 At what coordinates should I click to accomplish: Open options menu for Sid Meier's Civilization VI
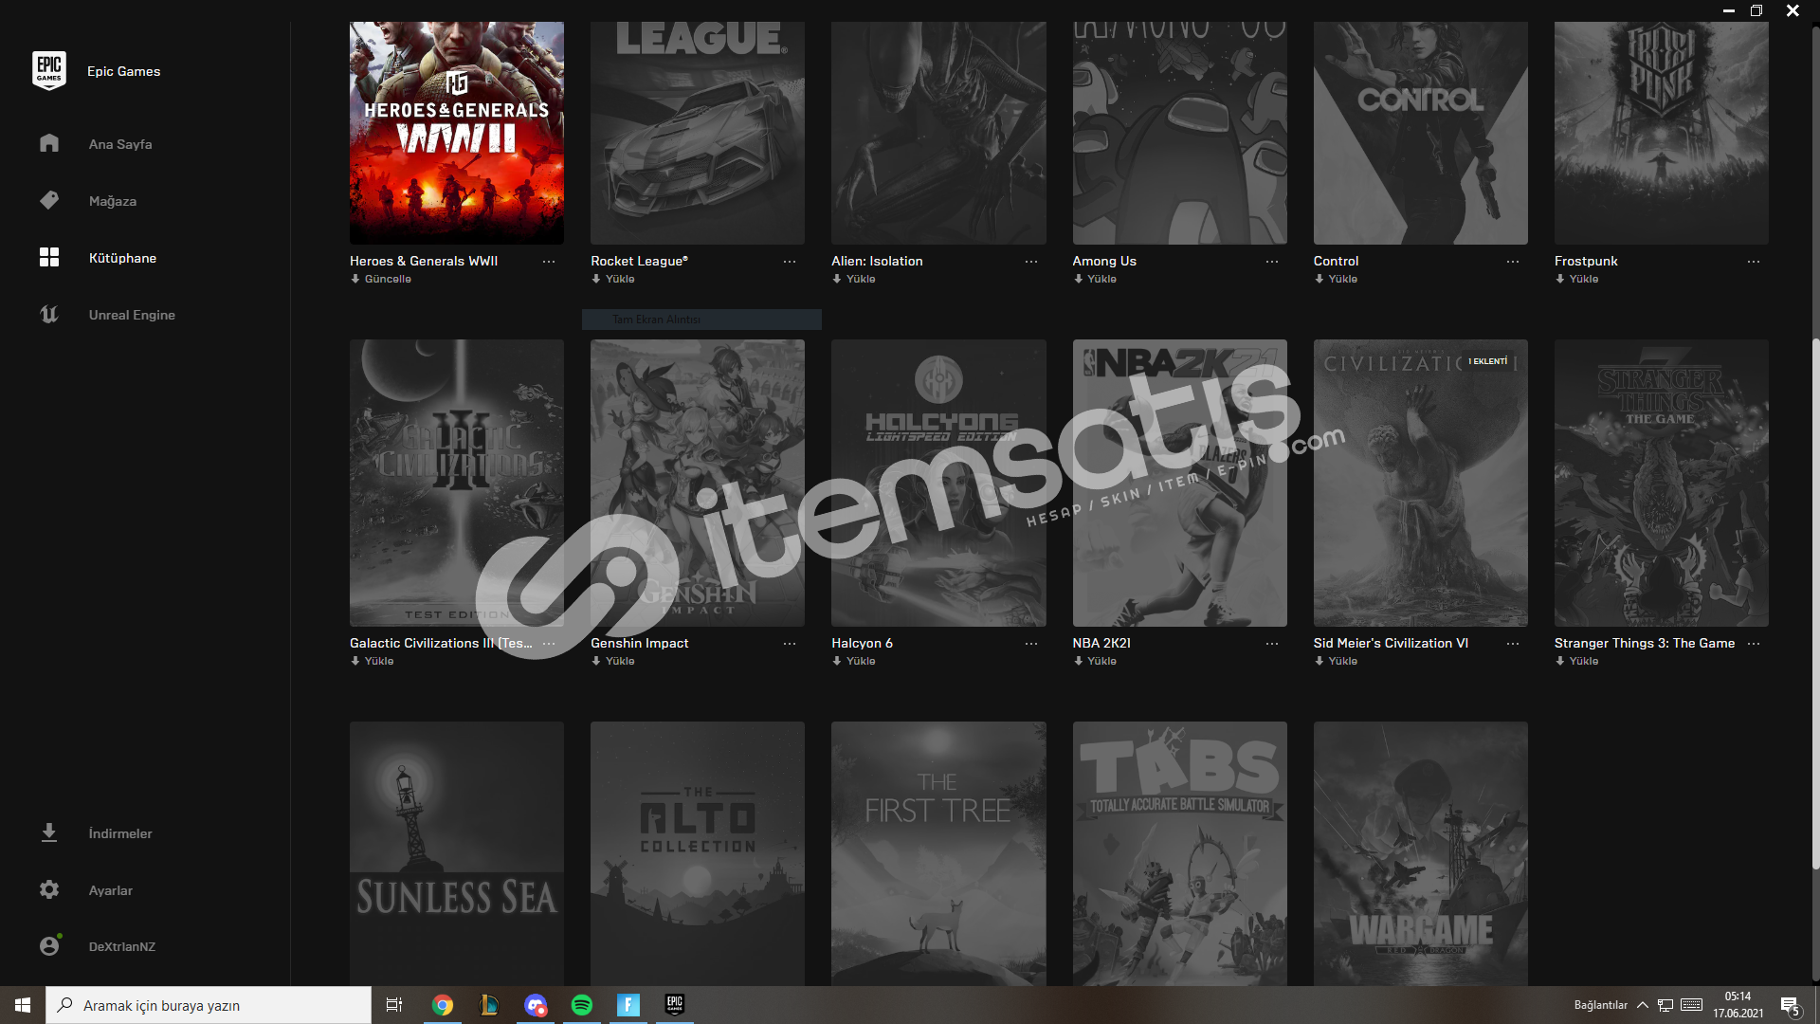click(1513, 644)
